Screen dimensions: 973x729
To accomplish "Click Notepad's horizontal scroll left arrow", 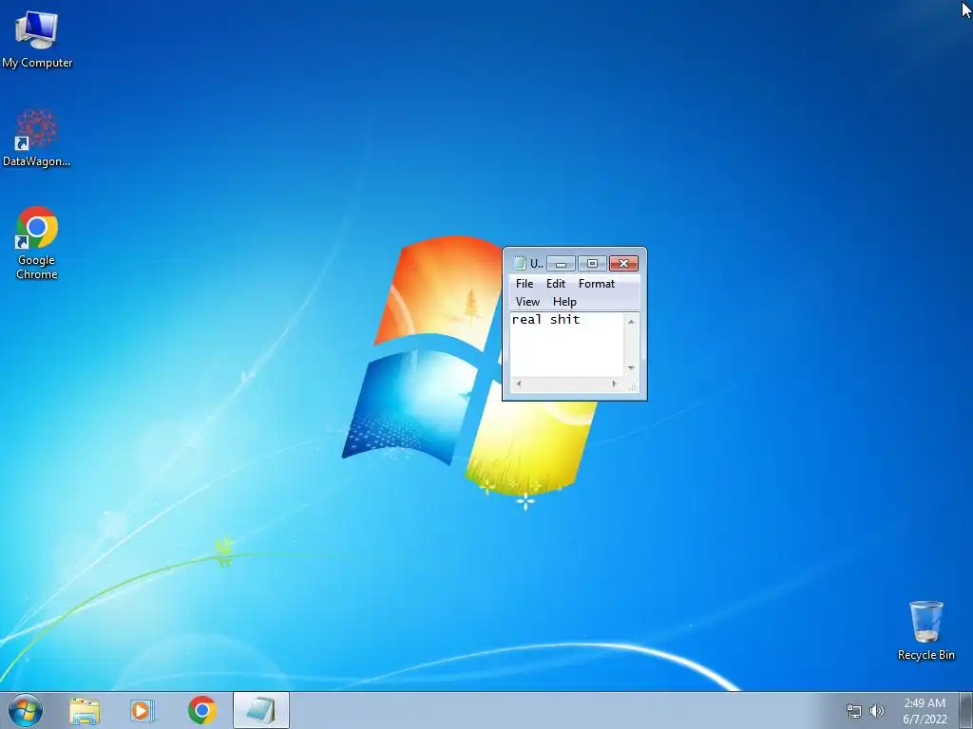I will click(519, 383).
